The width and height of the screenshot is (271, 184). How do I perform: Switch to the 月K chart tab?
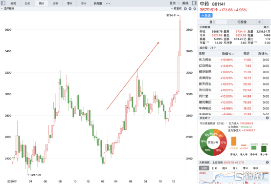tap(56, 3)
